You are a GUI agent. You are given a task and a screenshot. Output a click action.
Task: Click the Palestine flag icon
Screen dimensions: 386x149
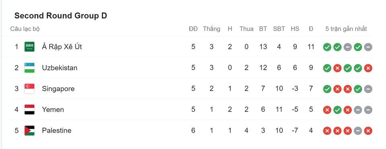click(29, 131)
